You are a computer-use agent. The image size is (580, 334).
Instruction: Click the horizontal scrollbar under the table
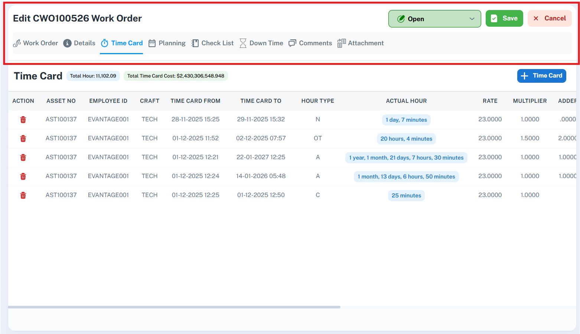(x=174, y=307)
